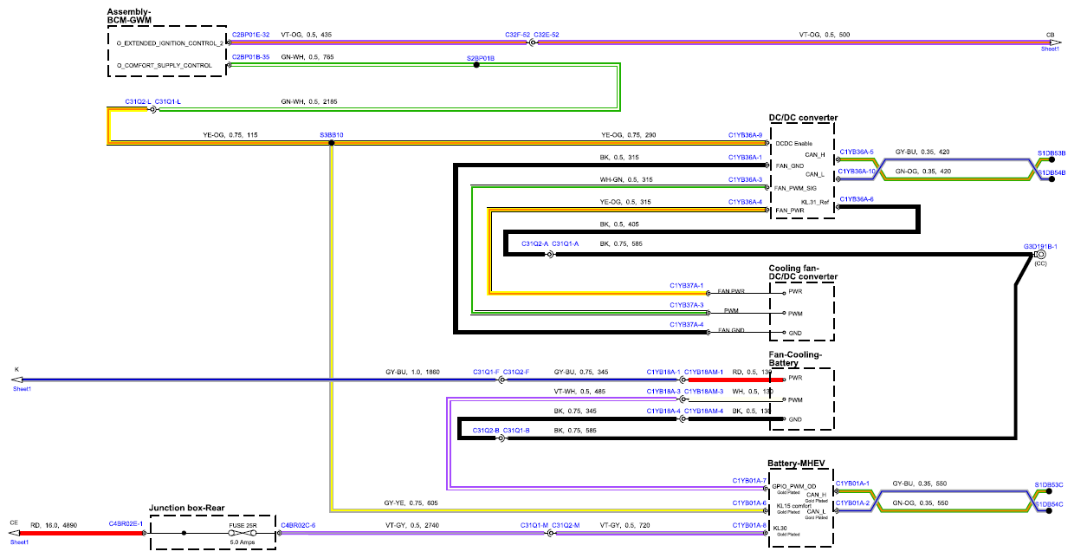This screenshot has width=1074, height=558.
Task: Click connector pin C1YB36A-6
Action: point(857,199)
